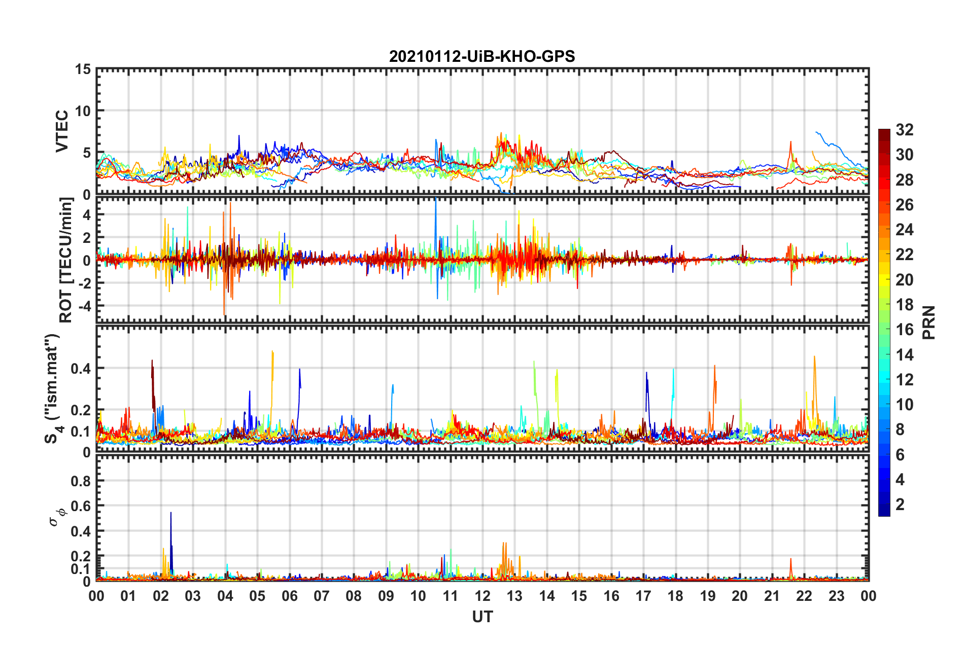Image resolution: width=965 pixels, height=645 pixels.
Task: Click colorbar tick label 14
Action: tap(904, 355)
